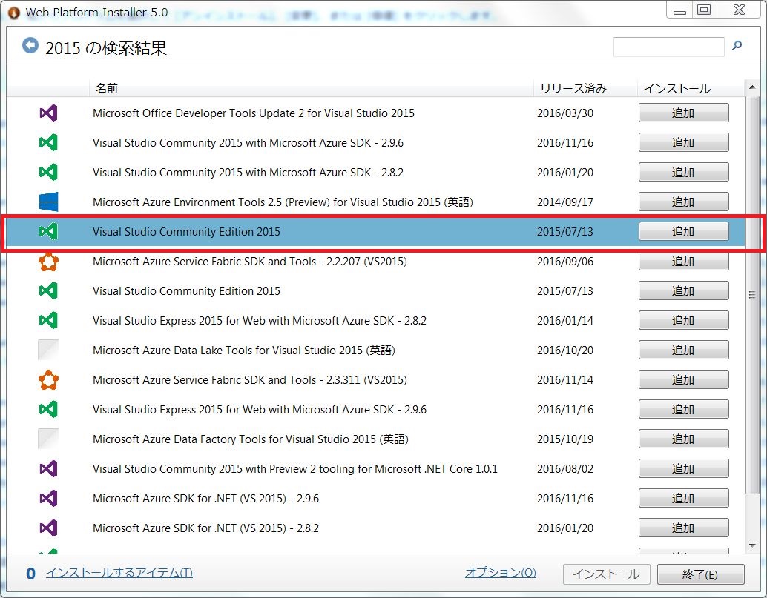Click Windows icon for Azure Environment Tools 2.5
This screenshot has height=598, width=767.
point(48,202)
